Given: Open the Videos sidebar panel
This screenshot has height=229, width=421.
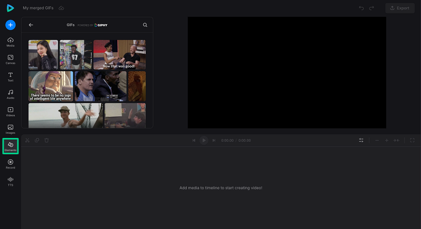Looking at the screenshot, I should pyautogui.click(x=11, y=112).
